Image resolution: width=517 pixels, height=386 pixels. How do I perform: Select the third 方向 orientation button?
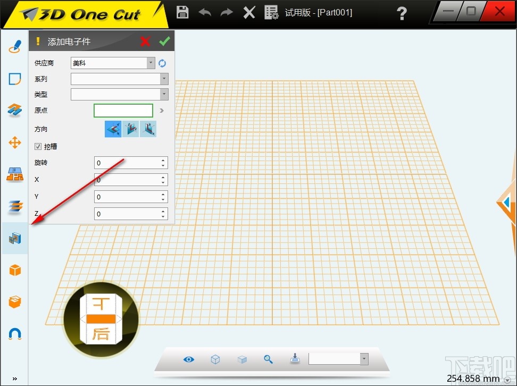point(148,129)
